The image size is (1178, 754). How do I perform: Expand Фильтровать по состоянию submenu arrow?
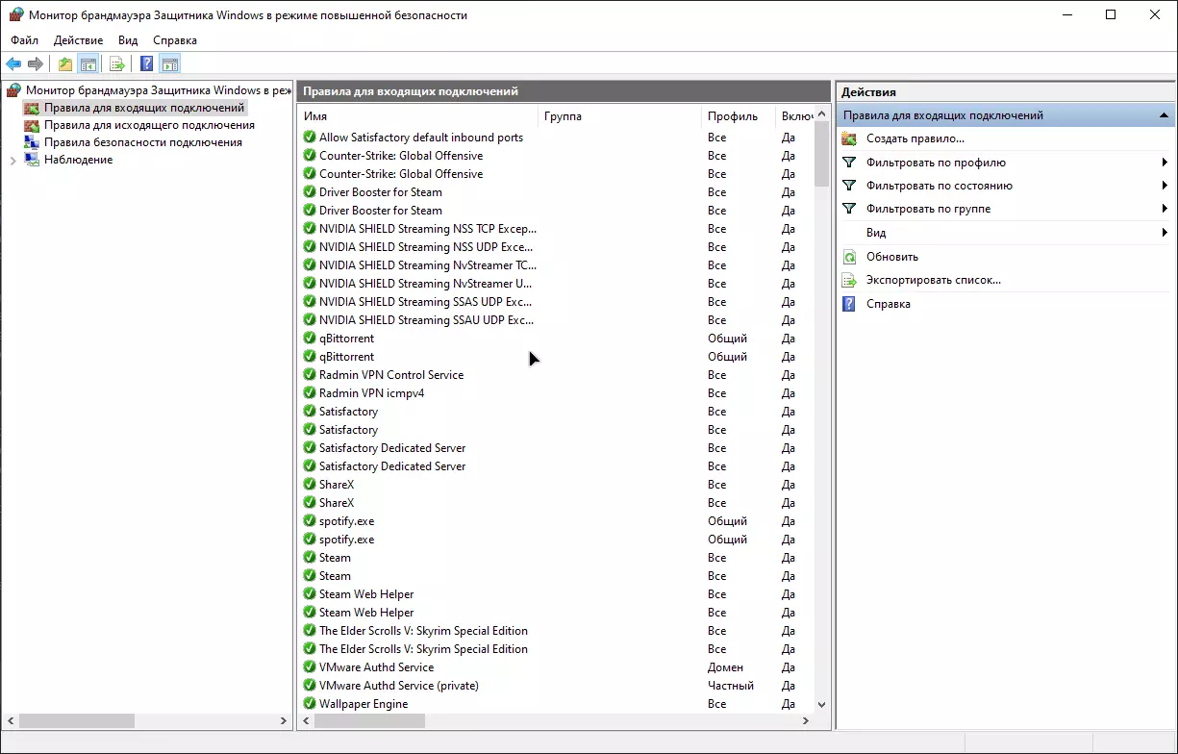1165,186
